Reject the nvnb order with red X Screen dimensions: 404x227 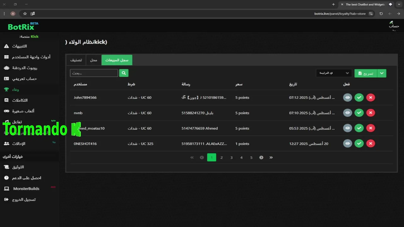tap(371, 113)
